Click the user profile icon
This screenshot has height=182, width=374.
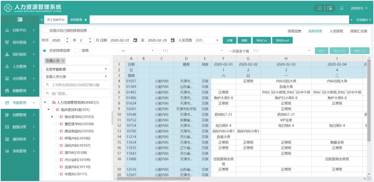(x=341, y=8)
